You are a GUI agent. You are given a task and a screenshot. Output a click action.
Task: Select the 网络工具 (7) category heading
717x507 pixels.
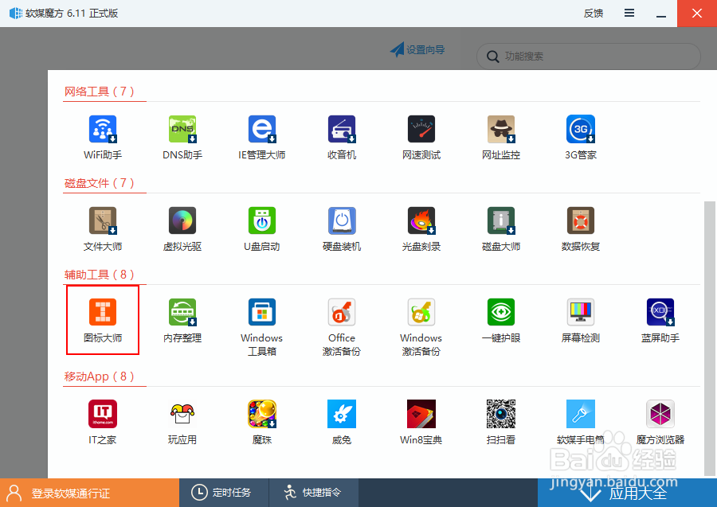click(x=100, y=92)
